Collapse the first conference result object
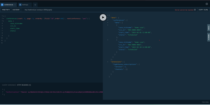Screen dimensions: 210x105 [x=108, y=25]
